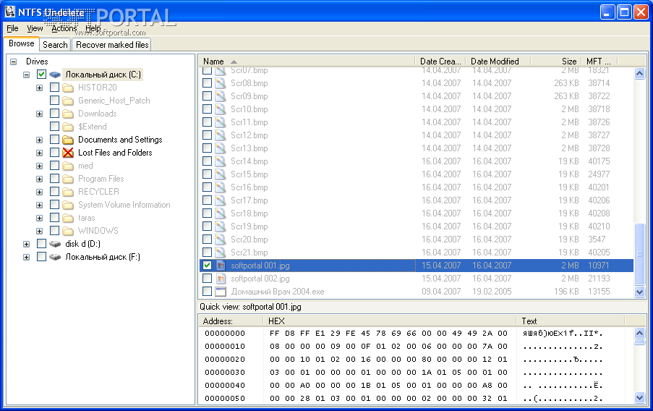Expand the HISTOR20 folder
This screenshot has width=653, height=411.
point(39,88)
